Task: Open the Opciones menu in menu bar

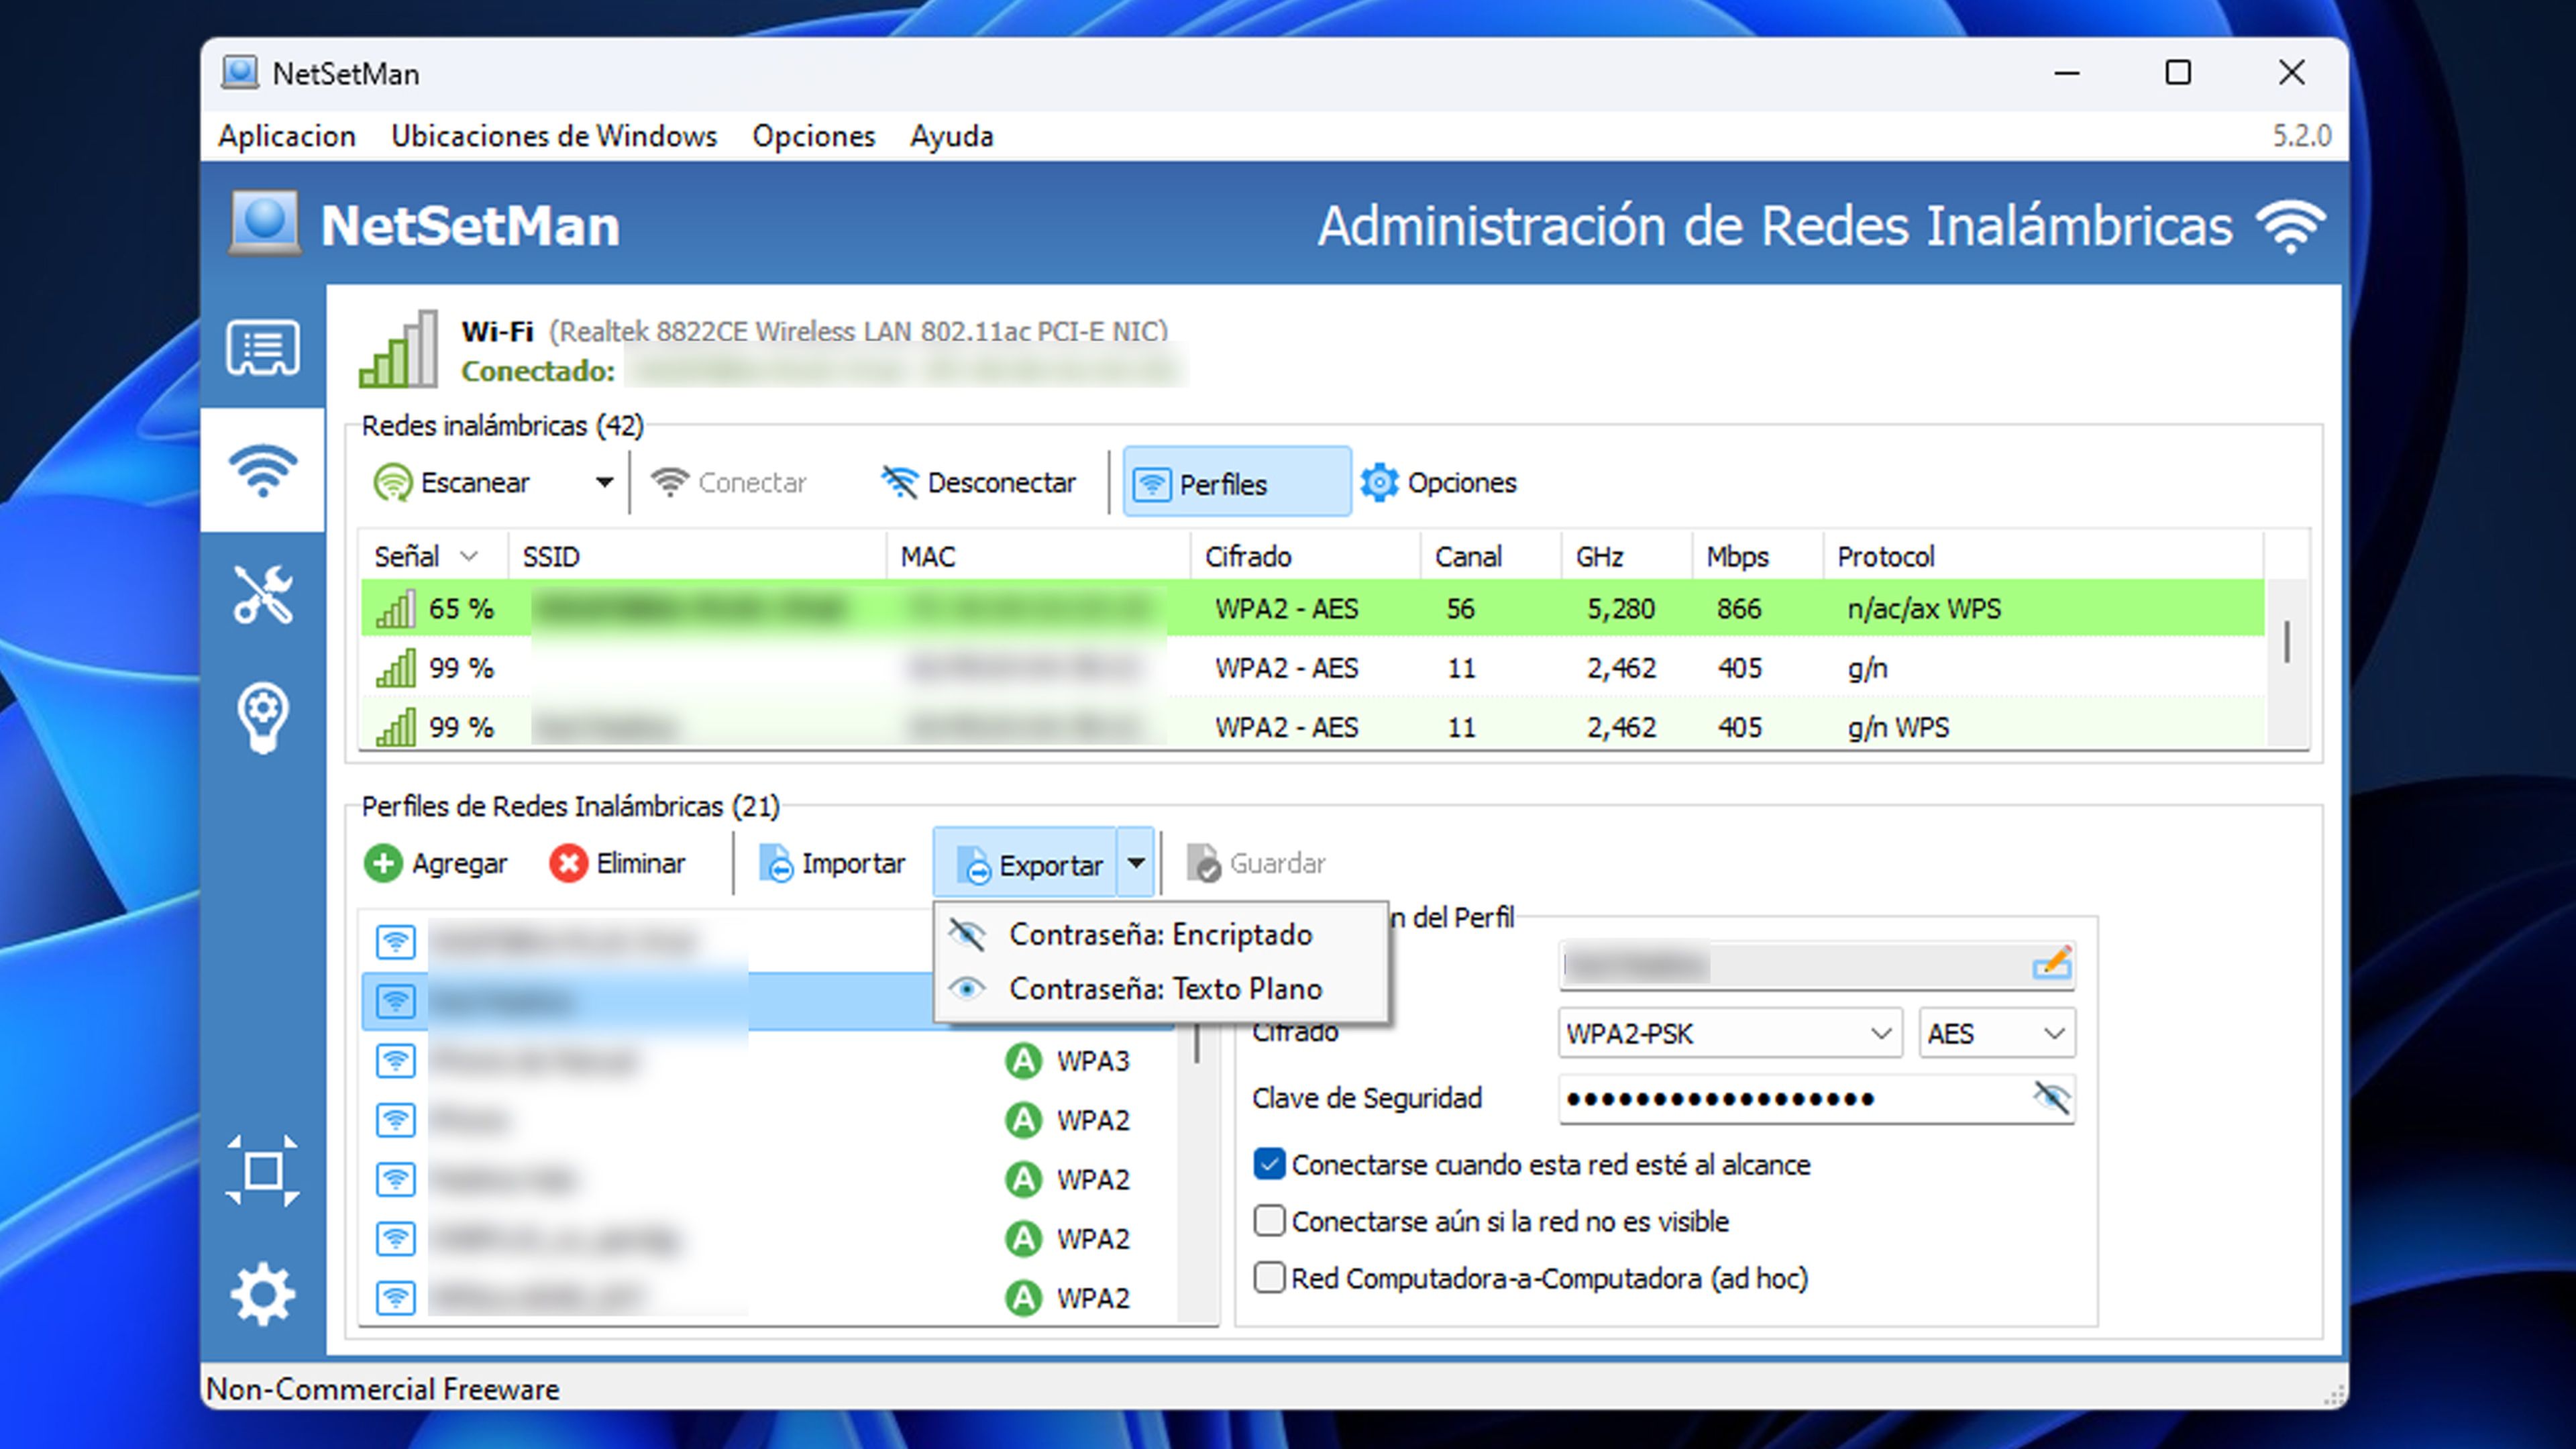Action: pyautogui.click(x=814, y=136)
